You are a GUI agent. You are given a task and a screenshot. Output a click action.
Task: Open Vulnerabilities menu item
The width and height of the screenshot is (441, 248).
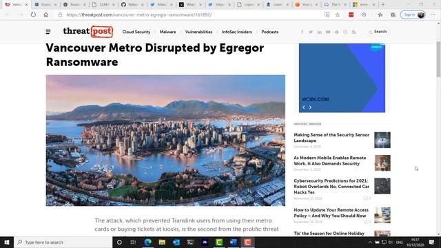pyautogui.click(x=199, y=32)
